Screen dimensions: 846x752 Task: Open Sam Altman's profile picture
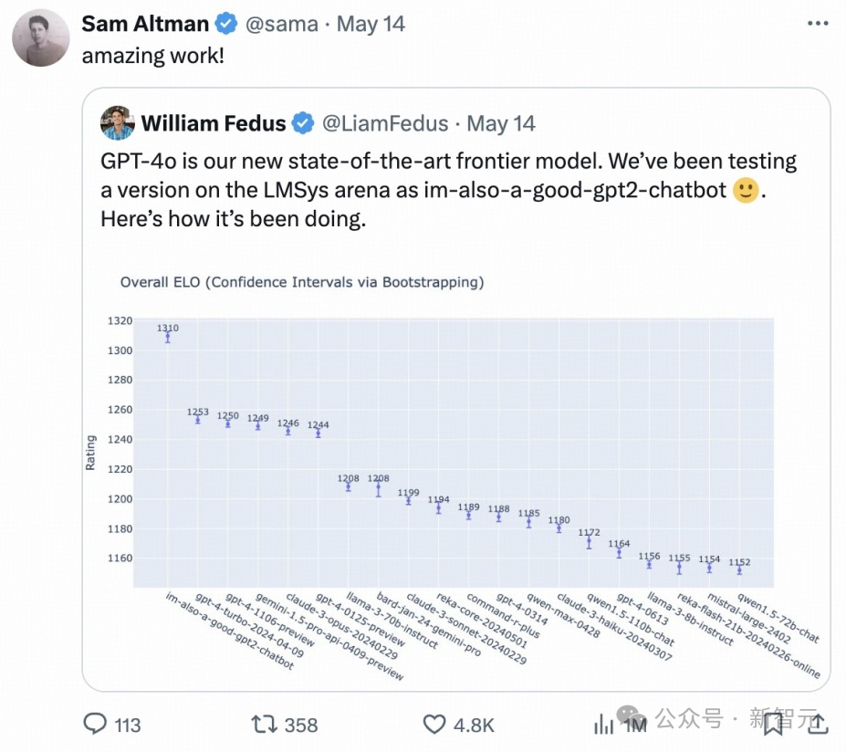(41, 38)
